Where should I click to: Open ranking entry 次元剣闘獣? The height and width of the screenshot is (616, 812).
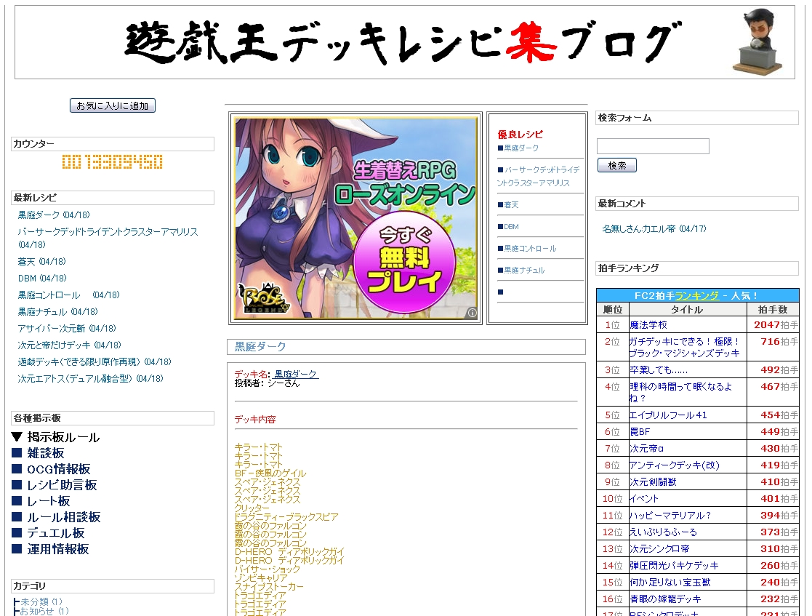[653, 481]
